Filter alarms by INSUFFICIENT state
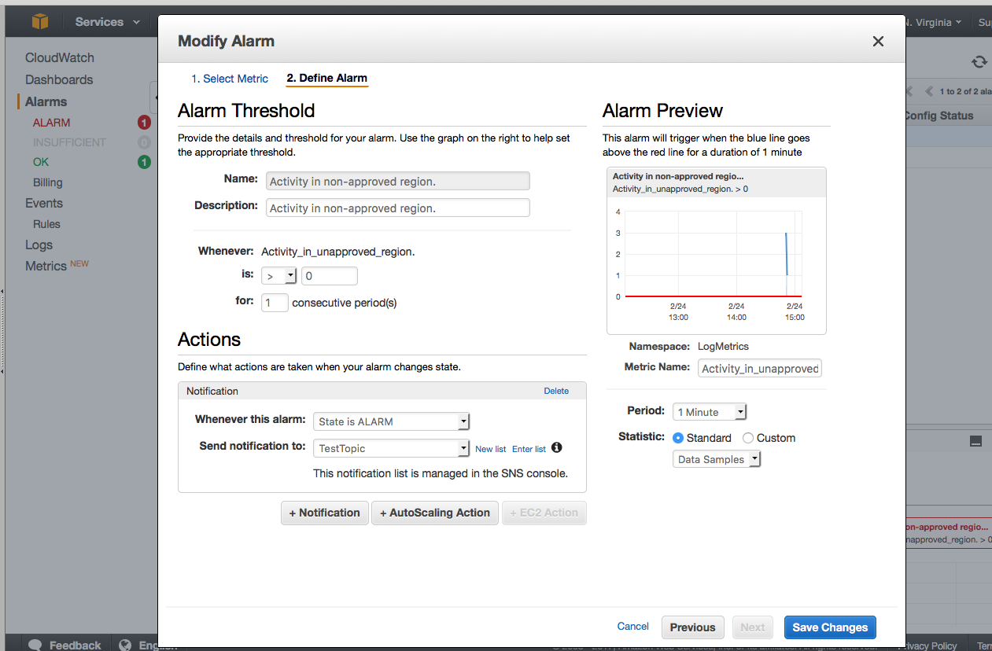The height and width of the screenshot is (651, 992). [69, 142]
